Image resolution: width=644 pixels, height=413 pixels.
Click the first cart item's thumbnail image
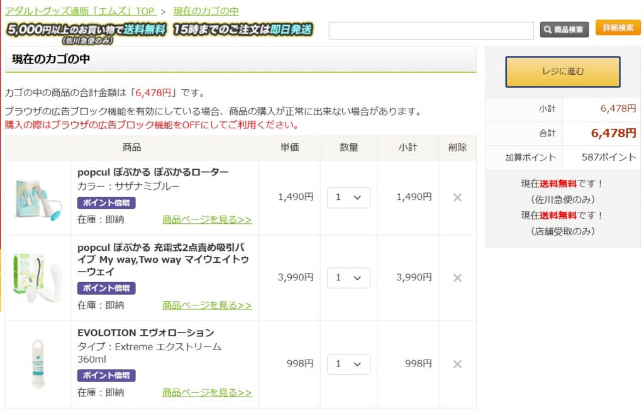(x=38, y=198)
